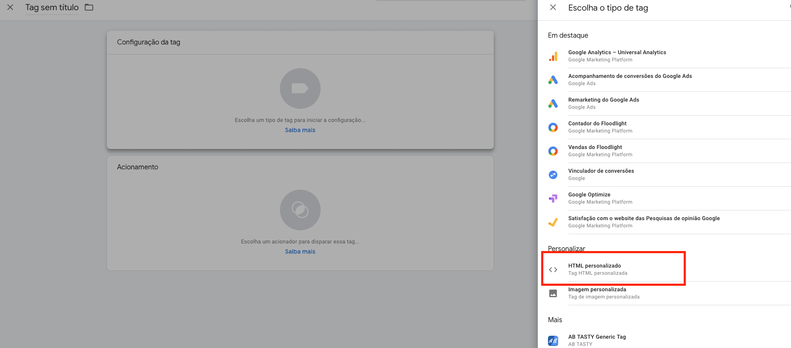The width and height of the screenshot is (791, 348).
Task: Click the Vendas do Floodlight icon
Action: (553, 151)
